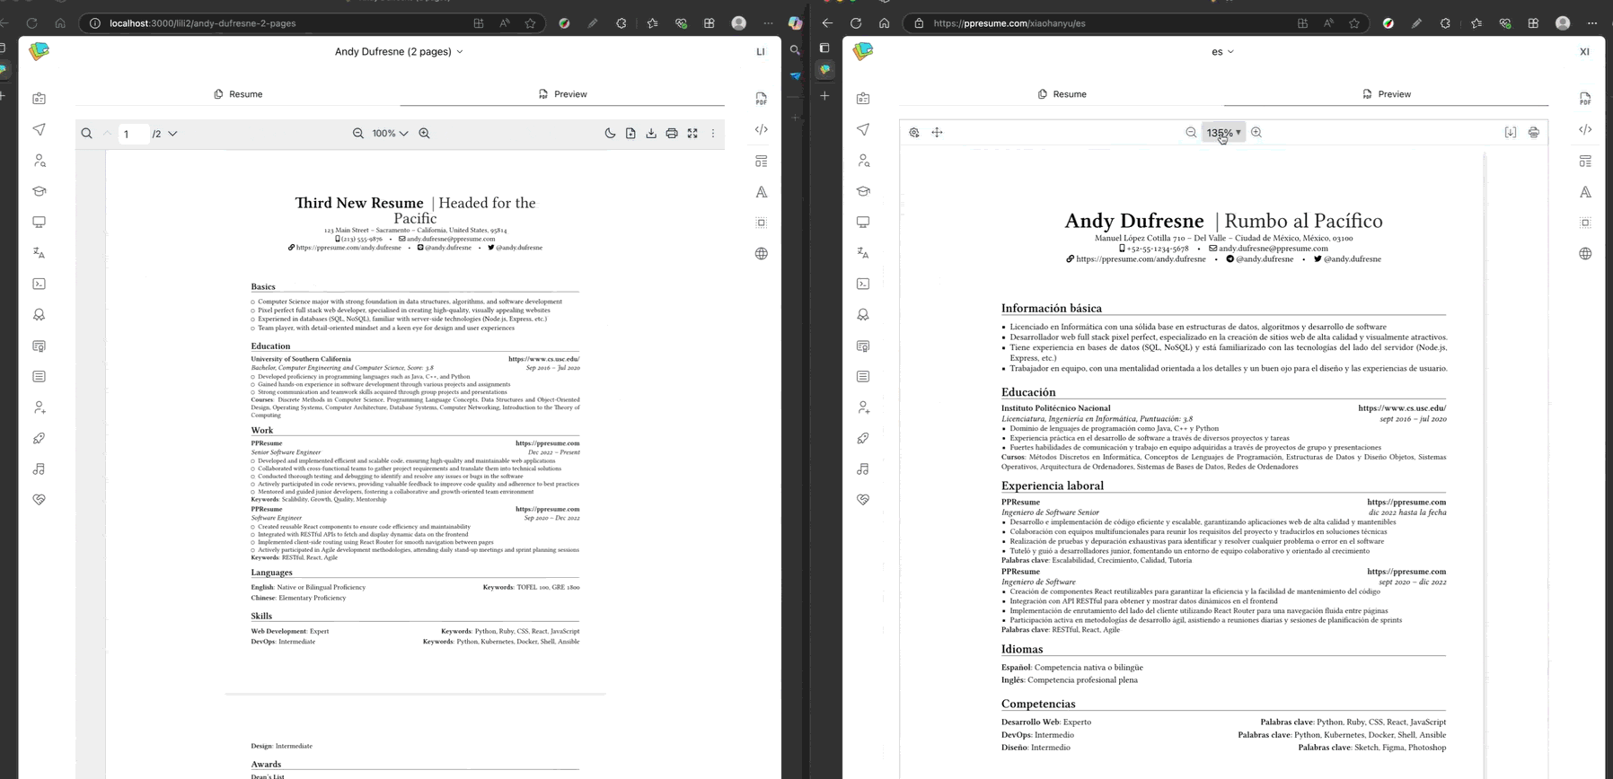Image resolution: width=1613 pixels, height=779 pixels.
Task: Switch to Preview tab in right window
Action: pos(1386,93)
